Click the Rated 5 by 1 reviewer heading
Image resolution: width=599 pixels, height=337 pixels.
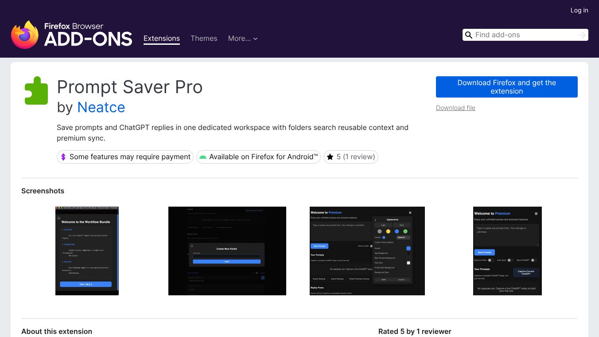click(415, 332)
